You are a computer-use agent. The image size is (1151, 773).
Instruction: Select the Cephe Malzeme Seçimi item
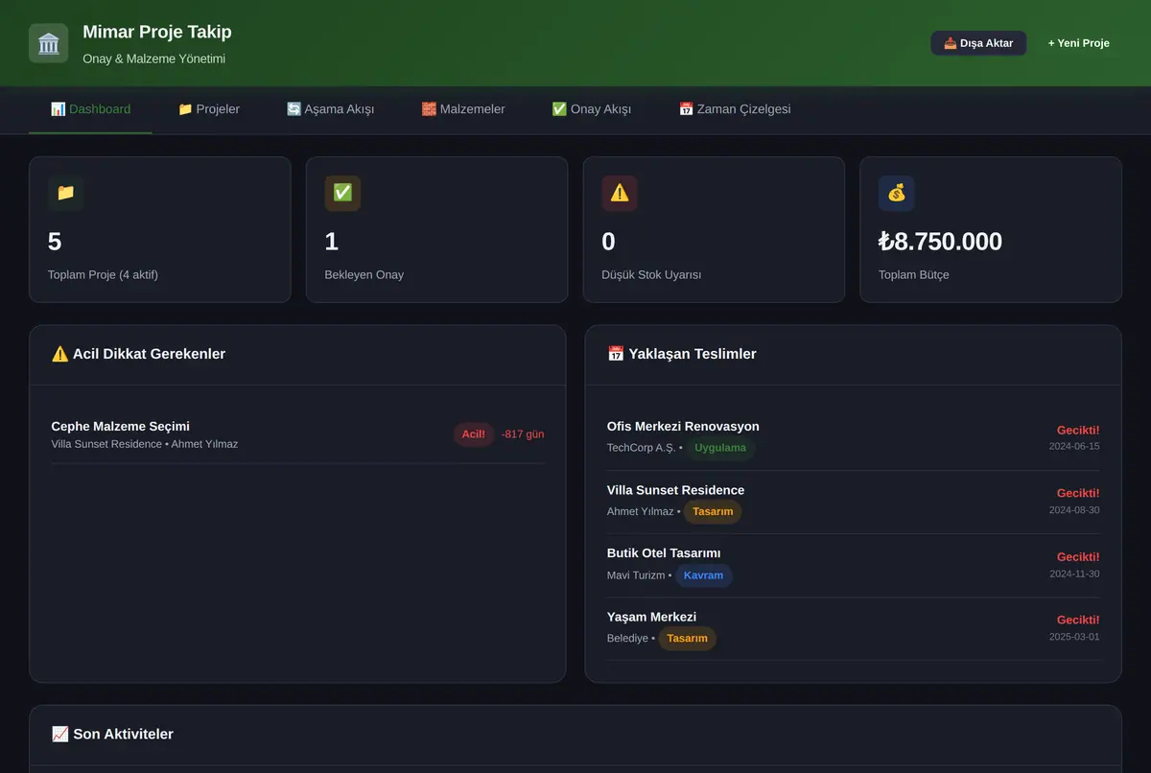pos(297,434)
